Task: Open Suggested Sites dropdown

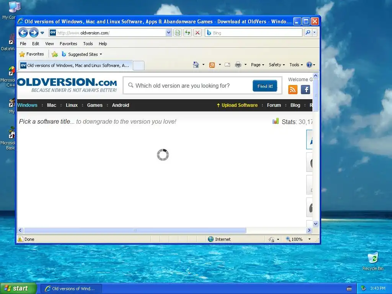Action: [82, 54]
